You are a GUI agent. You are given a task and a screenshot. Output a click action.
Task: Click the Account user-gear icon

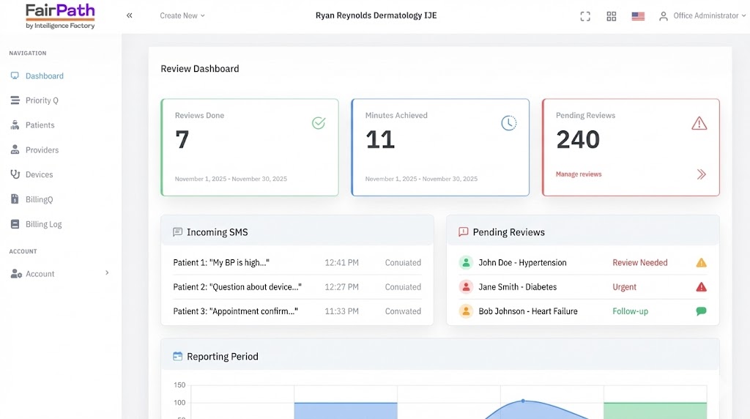pos(16,273)
